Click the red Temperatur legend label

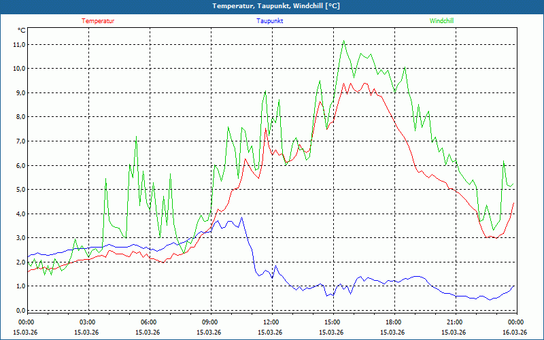click(x=98, y=21)
